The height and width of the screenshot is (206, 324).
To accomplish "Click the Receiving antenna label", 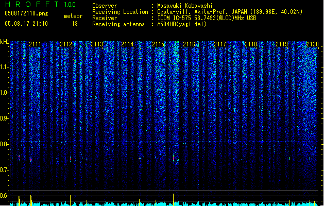I will [118, 24].
